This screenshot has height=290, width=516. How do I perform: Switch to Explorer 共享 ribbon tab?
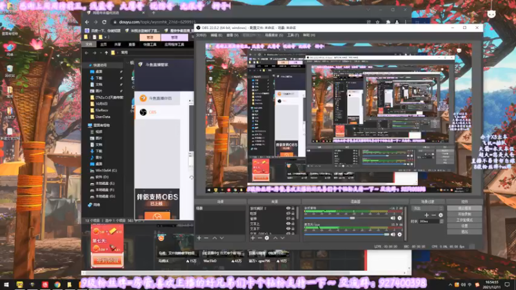pos(117,44)
